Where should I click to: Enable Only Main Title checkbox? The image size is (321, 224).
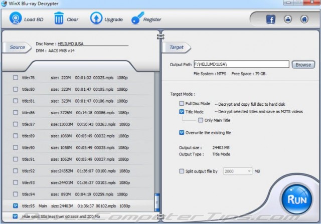tap(201, 120)
